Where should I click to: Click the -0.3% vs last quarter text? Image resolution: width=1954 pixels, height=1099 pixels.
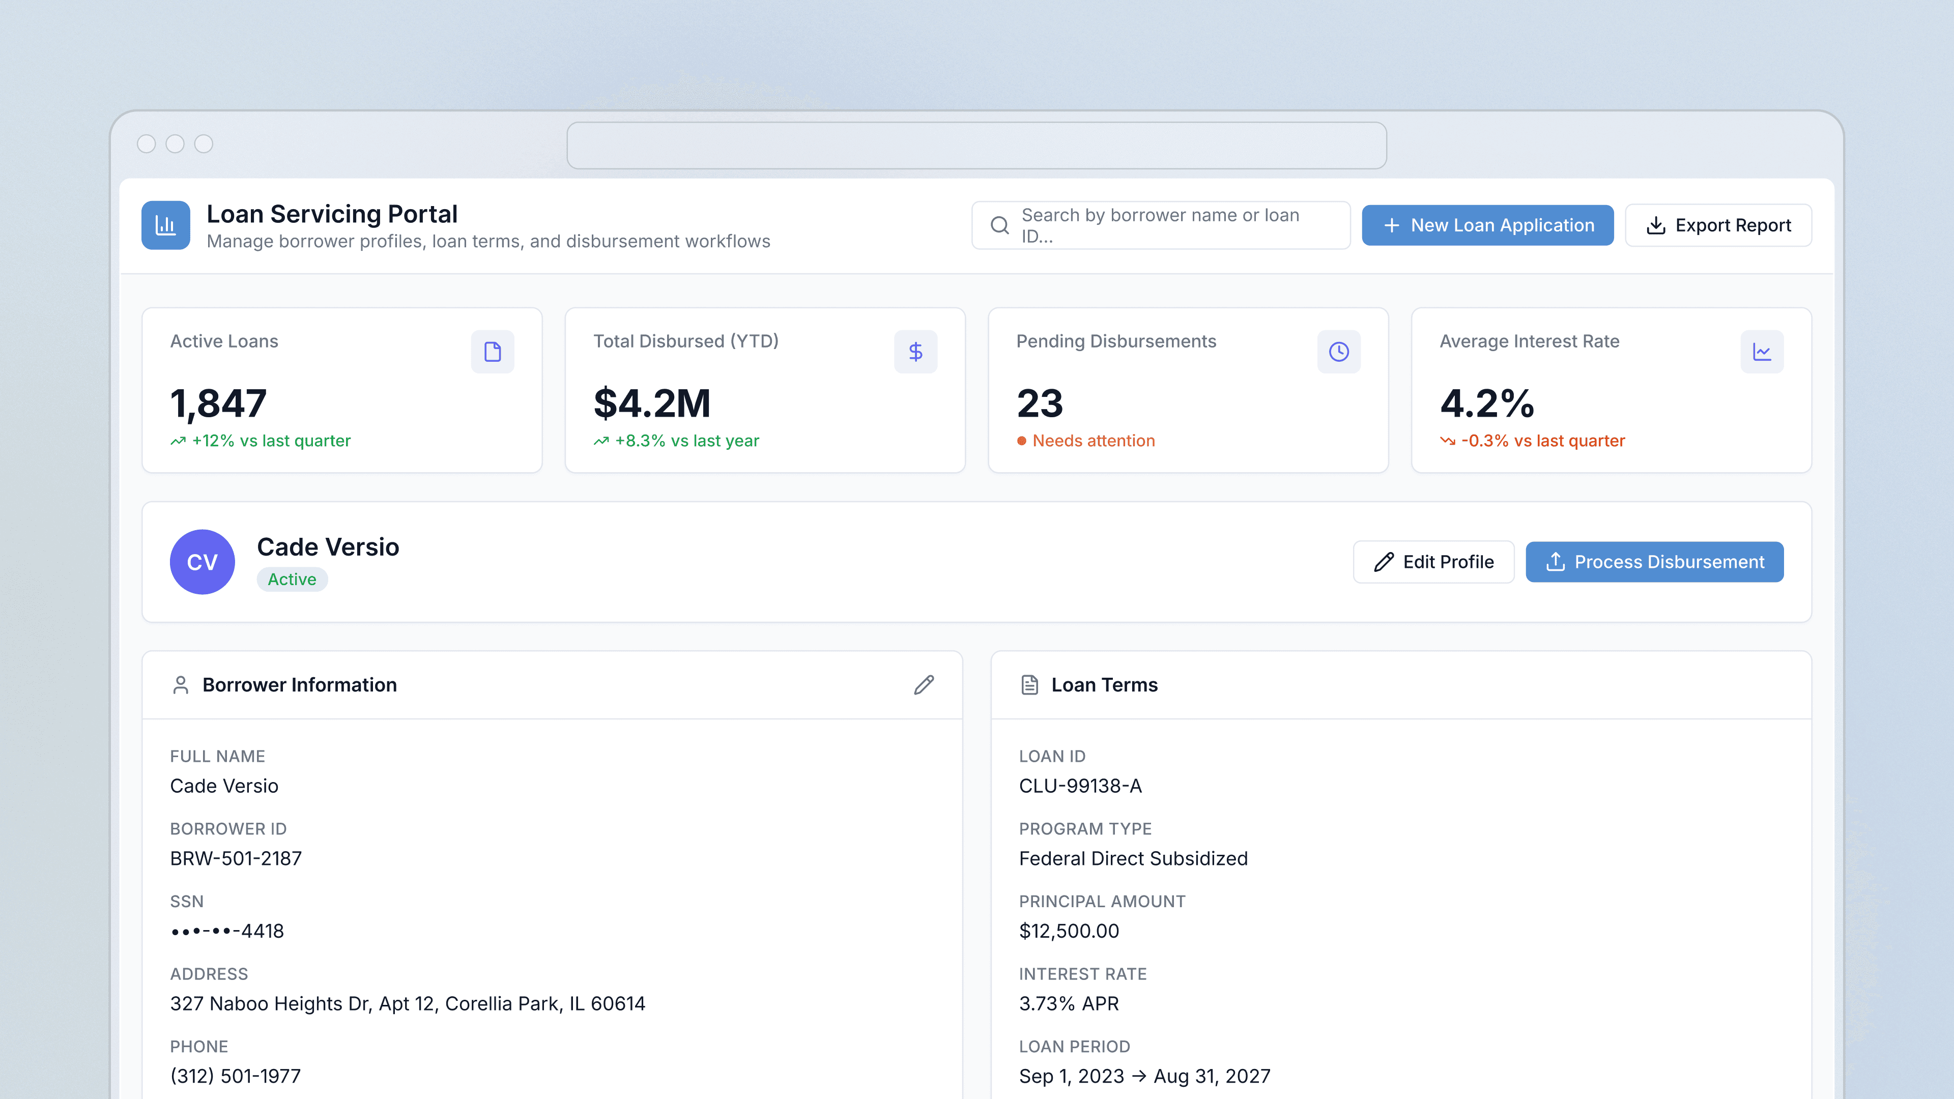[x=1543, y=442]
